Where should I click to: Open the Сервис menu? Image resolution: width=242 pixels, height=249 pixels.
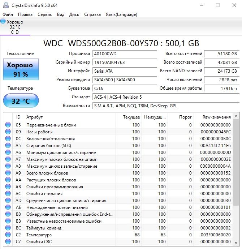44,14
